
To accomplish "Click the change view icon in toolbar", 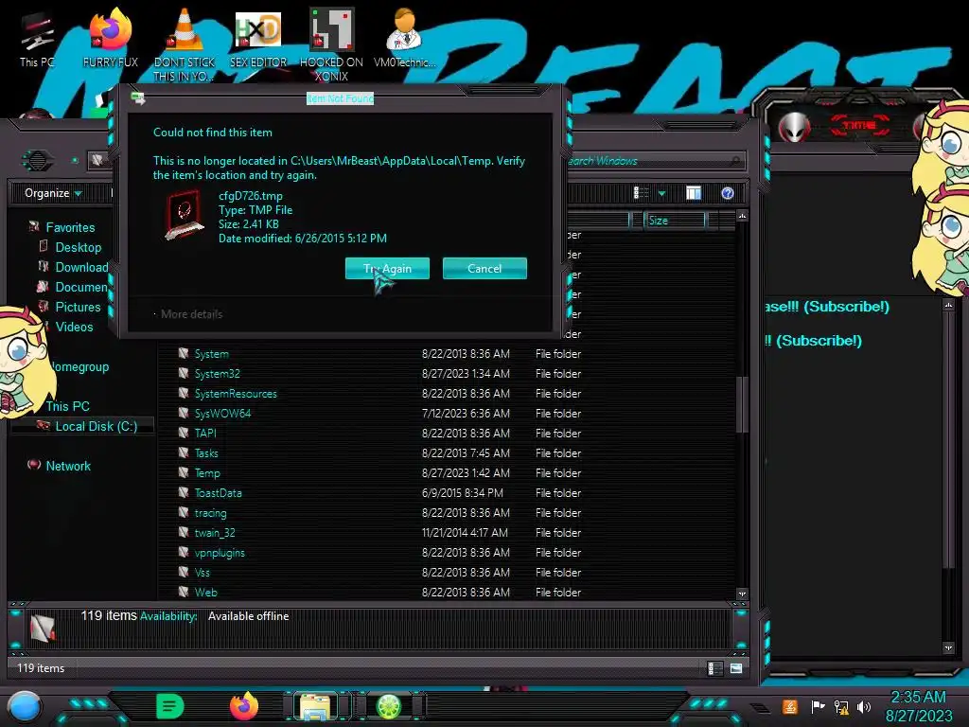I will point(641,193).
